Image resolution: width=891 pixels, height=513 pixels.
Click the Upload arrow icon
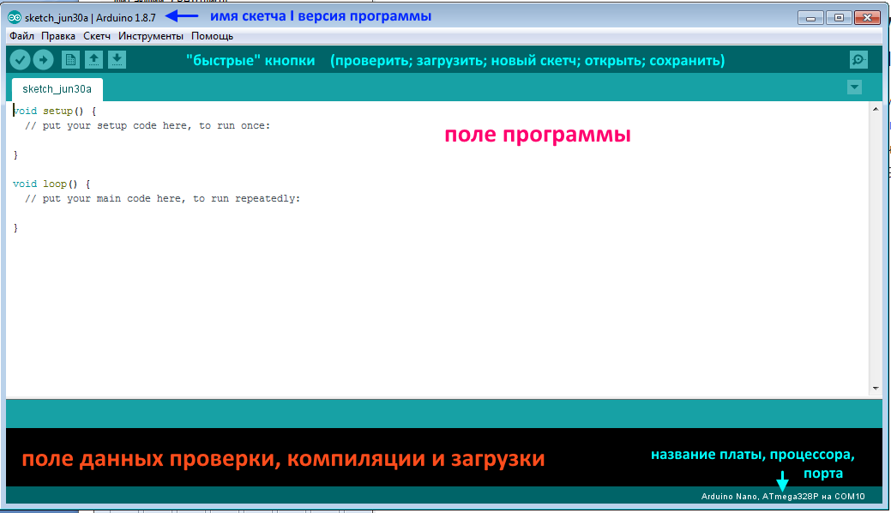pos(43,59)
